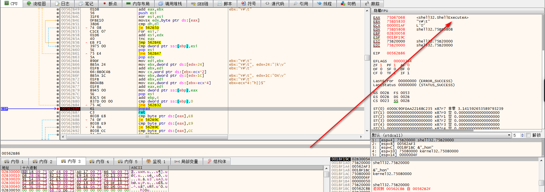
Task: Click the disassembly horizontal scrollbar thumb
Action: pyautogui.click(x=147, y=137)
